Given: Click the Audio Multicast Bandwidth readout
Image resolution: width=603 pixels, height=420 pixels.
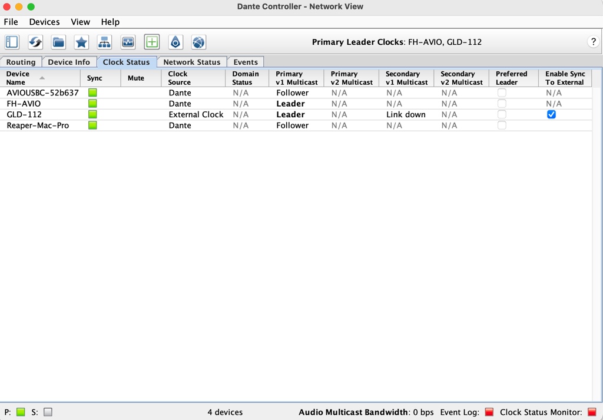Looking at the screenshot, I should click(366, 412).
